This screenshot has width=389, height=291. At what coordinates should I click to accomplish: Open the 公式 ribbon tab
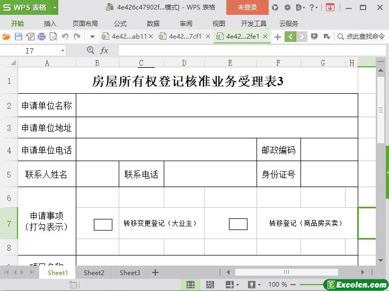(120, 23)
